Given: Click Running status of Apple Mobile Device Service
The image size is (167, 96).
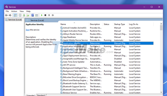Looking at the screenshot, I should (108, 40).
